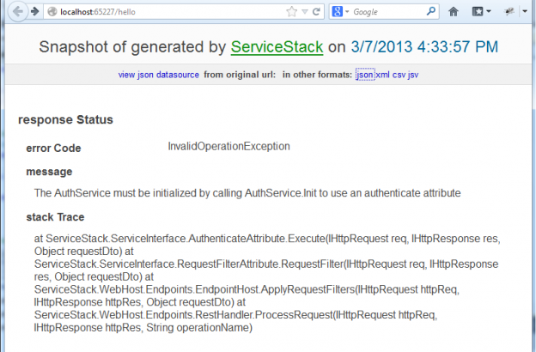Screen dimensions: 536x352
Task: Expand the far-right toolbar dropdown arrow
Action: pyautogui.click(x=526, y=12)
